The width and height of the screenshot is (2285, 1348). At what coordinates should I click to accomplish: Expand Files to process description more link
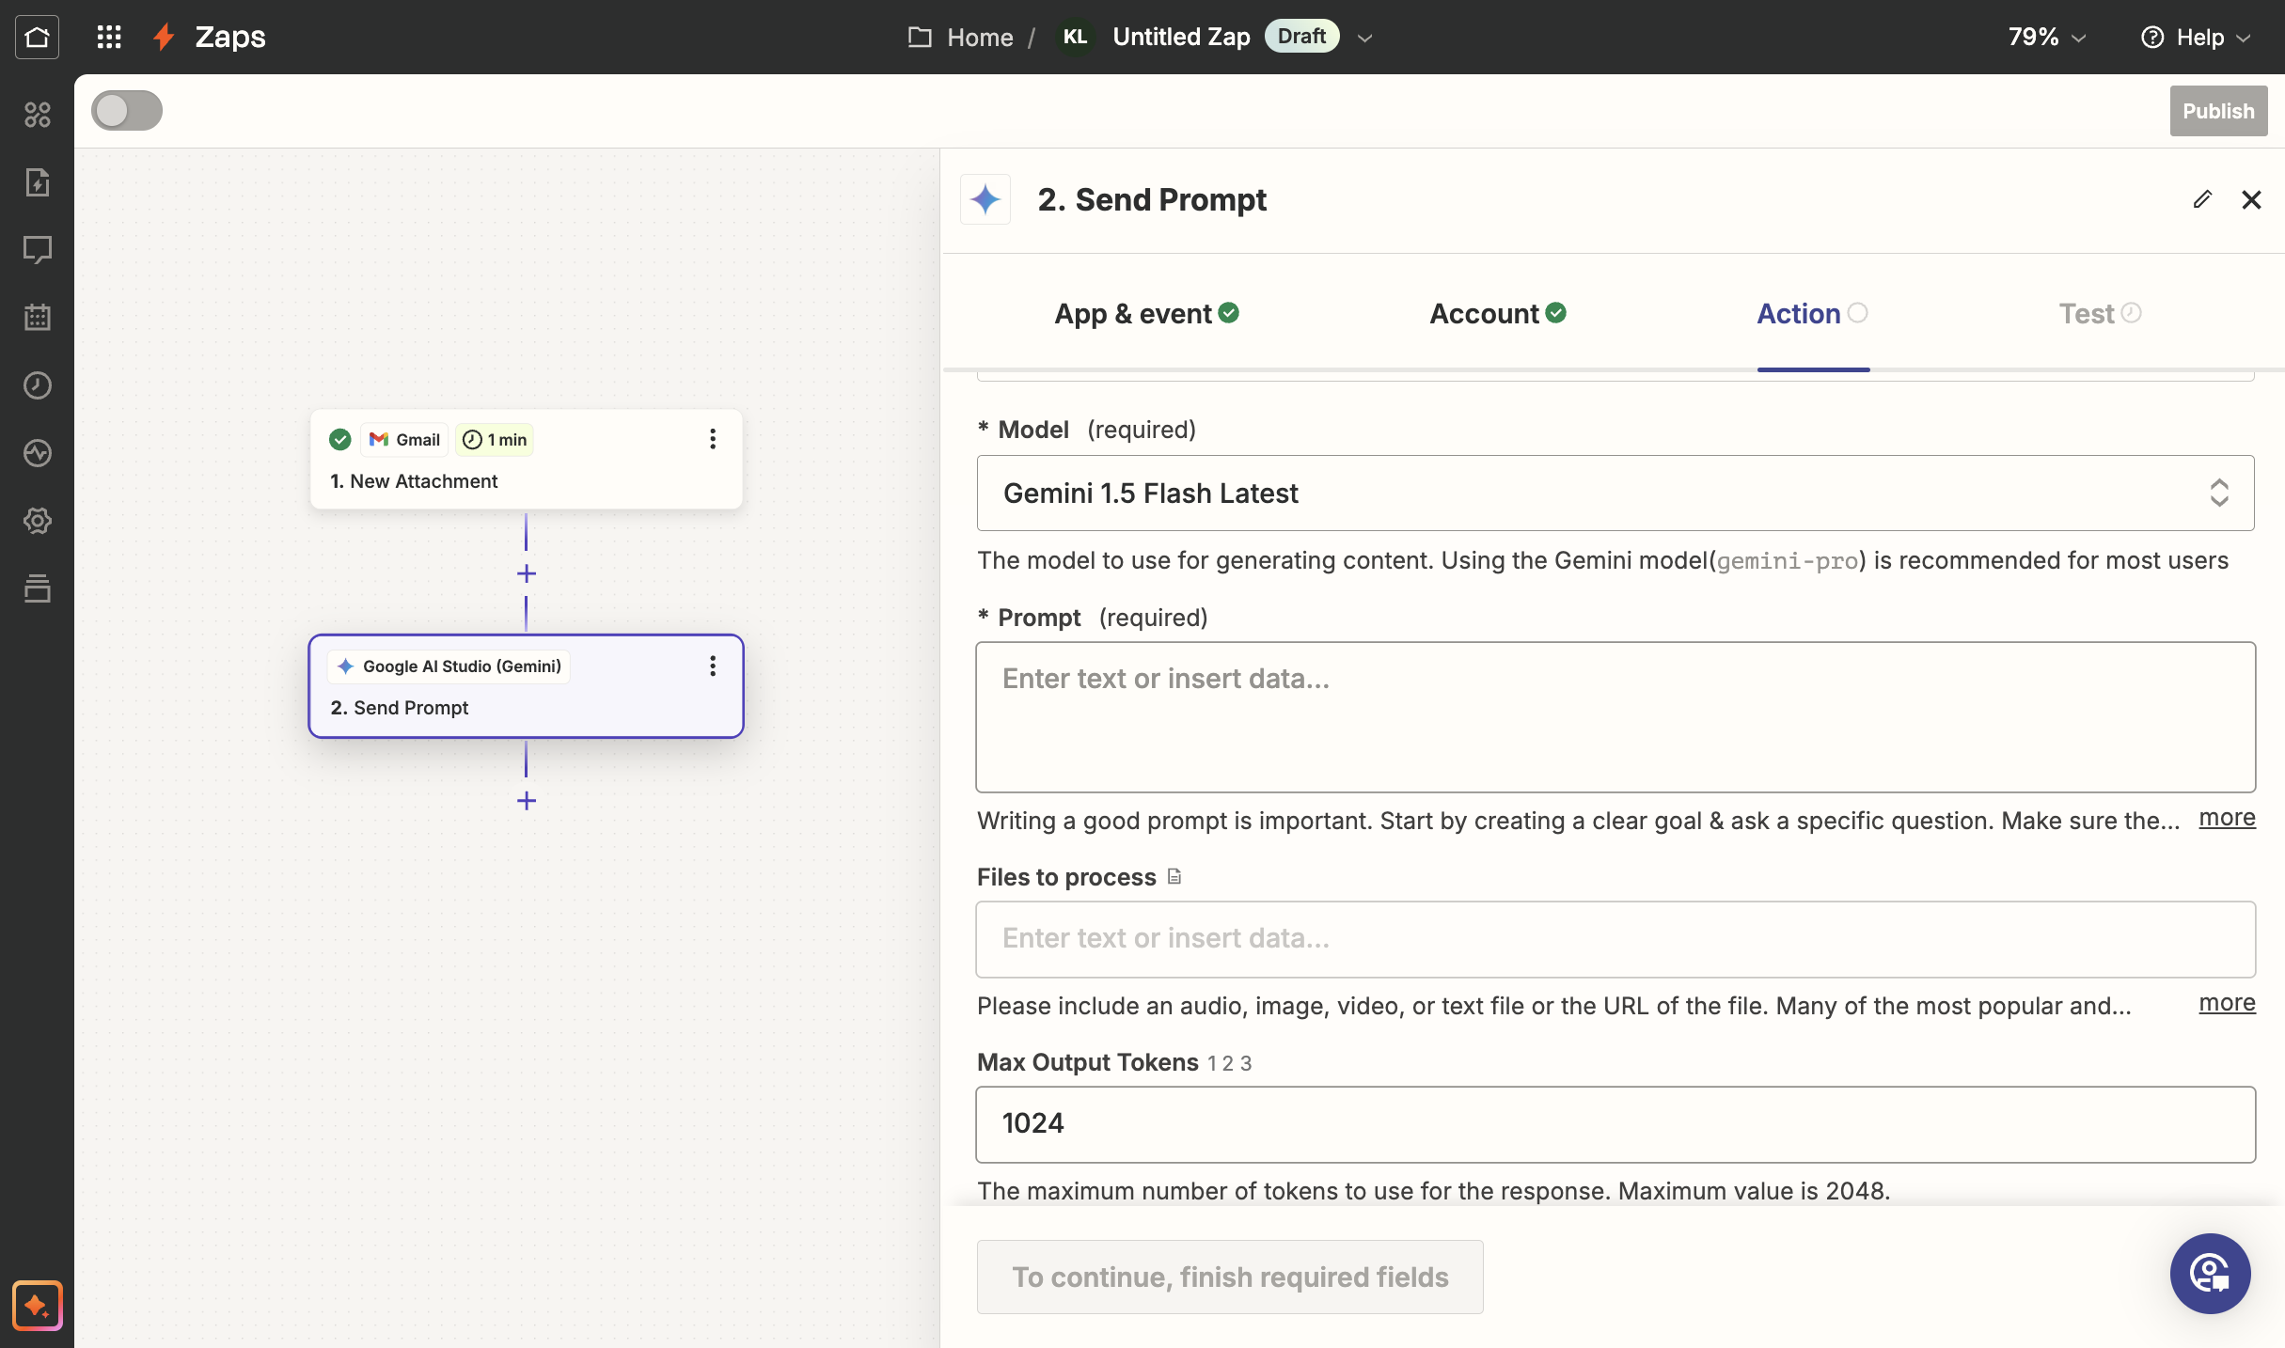coord(2227,1003)
